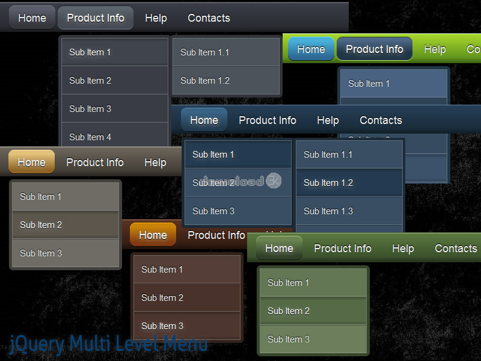Image resolution: width=481 pixels, height=361 pixels.
Task: Click Home in the dark gray menu
Action: coord(32,18)
